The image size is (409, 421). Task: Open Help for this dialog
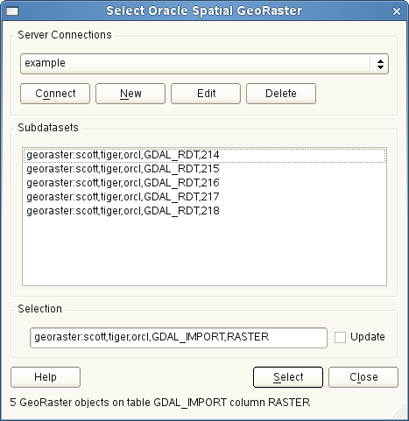point(46,377)
